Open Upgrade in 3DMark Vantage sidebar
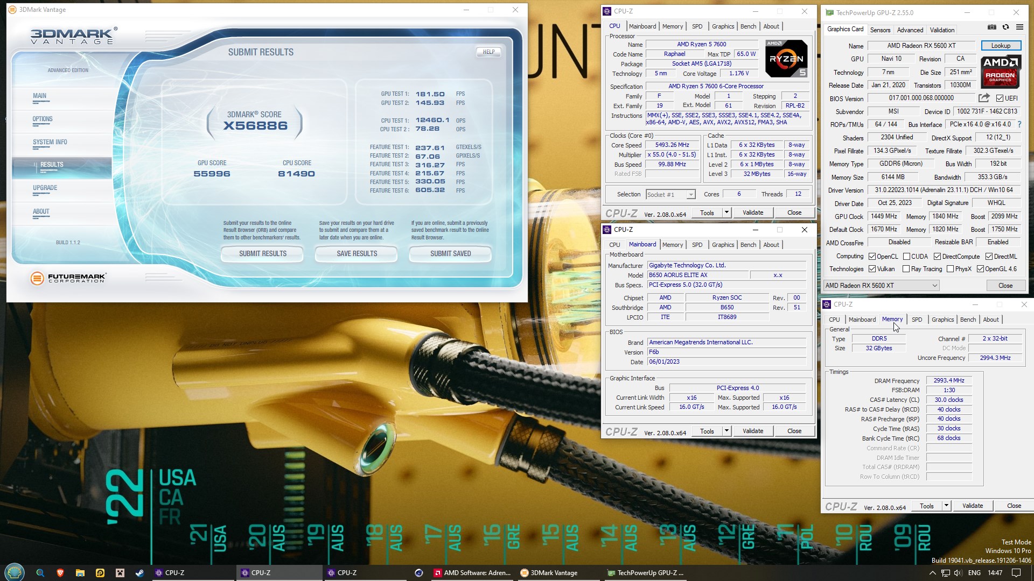1034x581 pixels. [45, 188]
